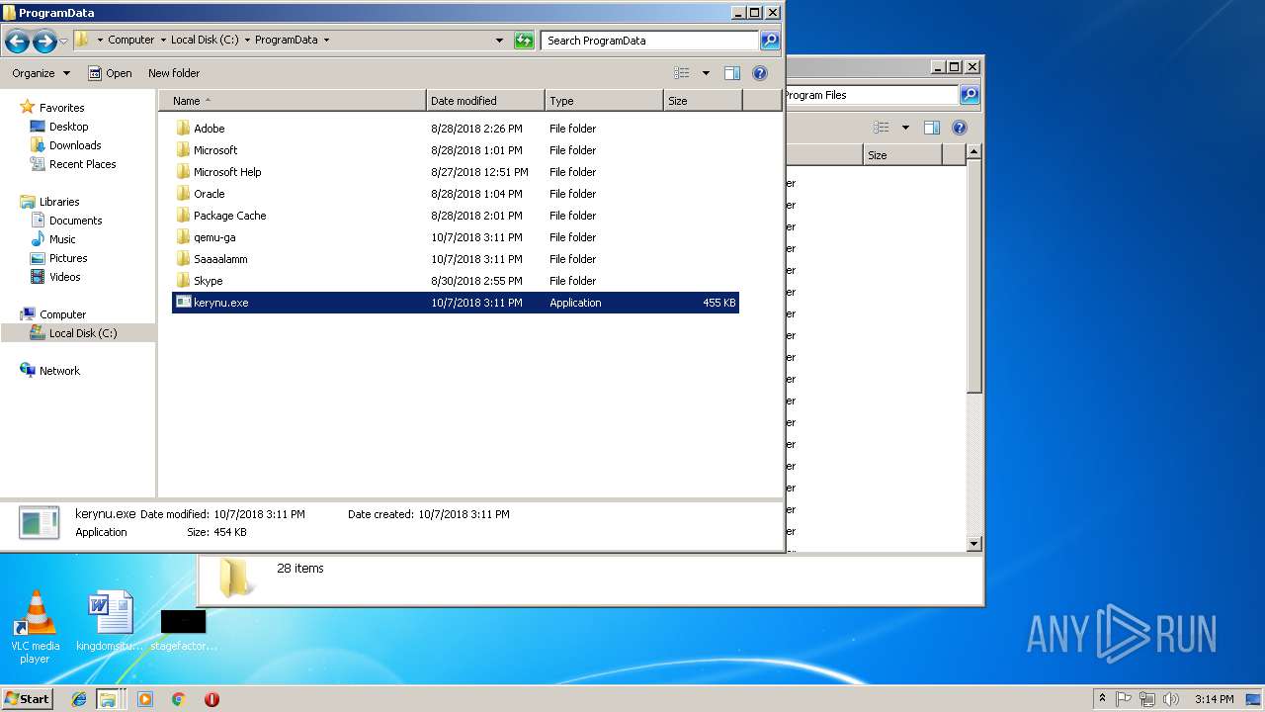Select the stagefactor desktop file
This screenshot has height=712, width=1265.
coord(184,631)
